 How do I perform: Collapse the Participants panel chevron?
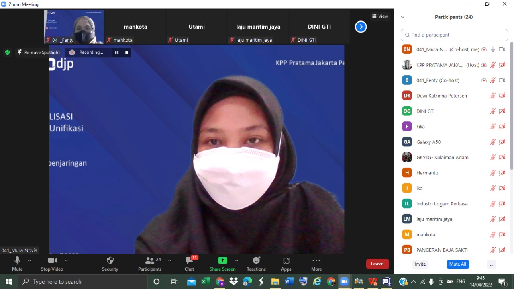402,17
